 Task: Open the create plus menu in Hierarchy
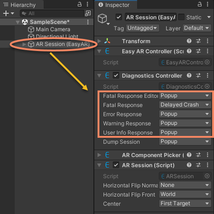click(x=8, y=13)
